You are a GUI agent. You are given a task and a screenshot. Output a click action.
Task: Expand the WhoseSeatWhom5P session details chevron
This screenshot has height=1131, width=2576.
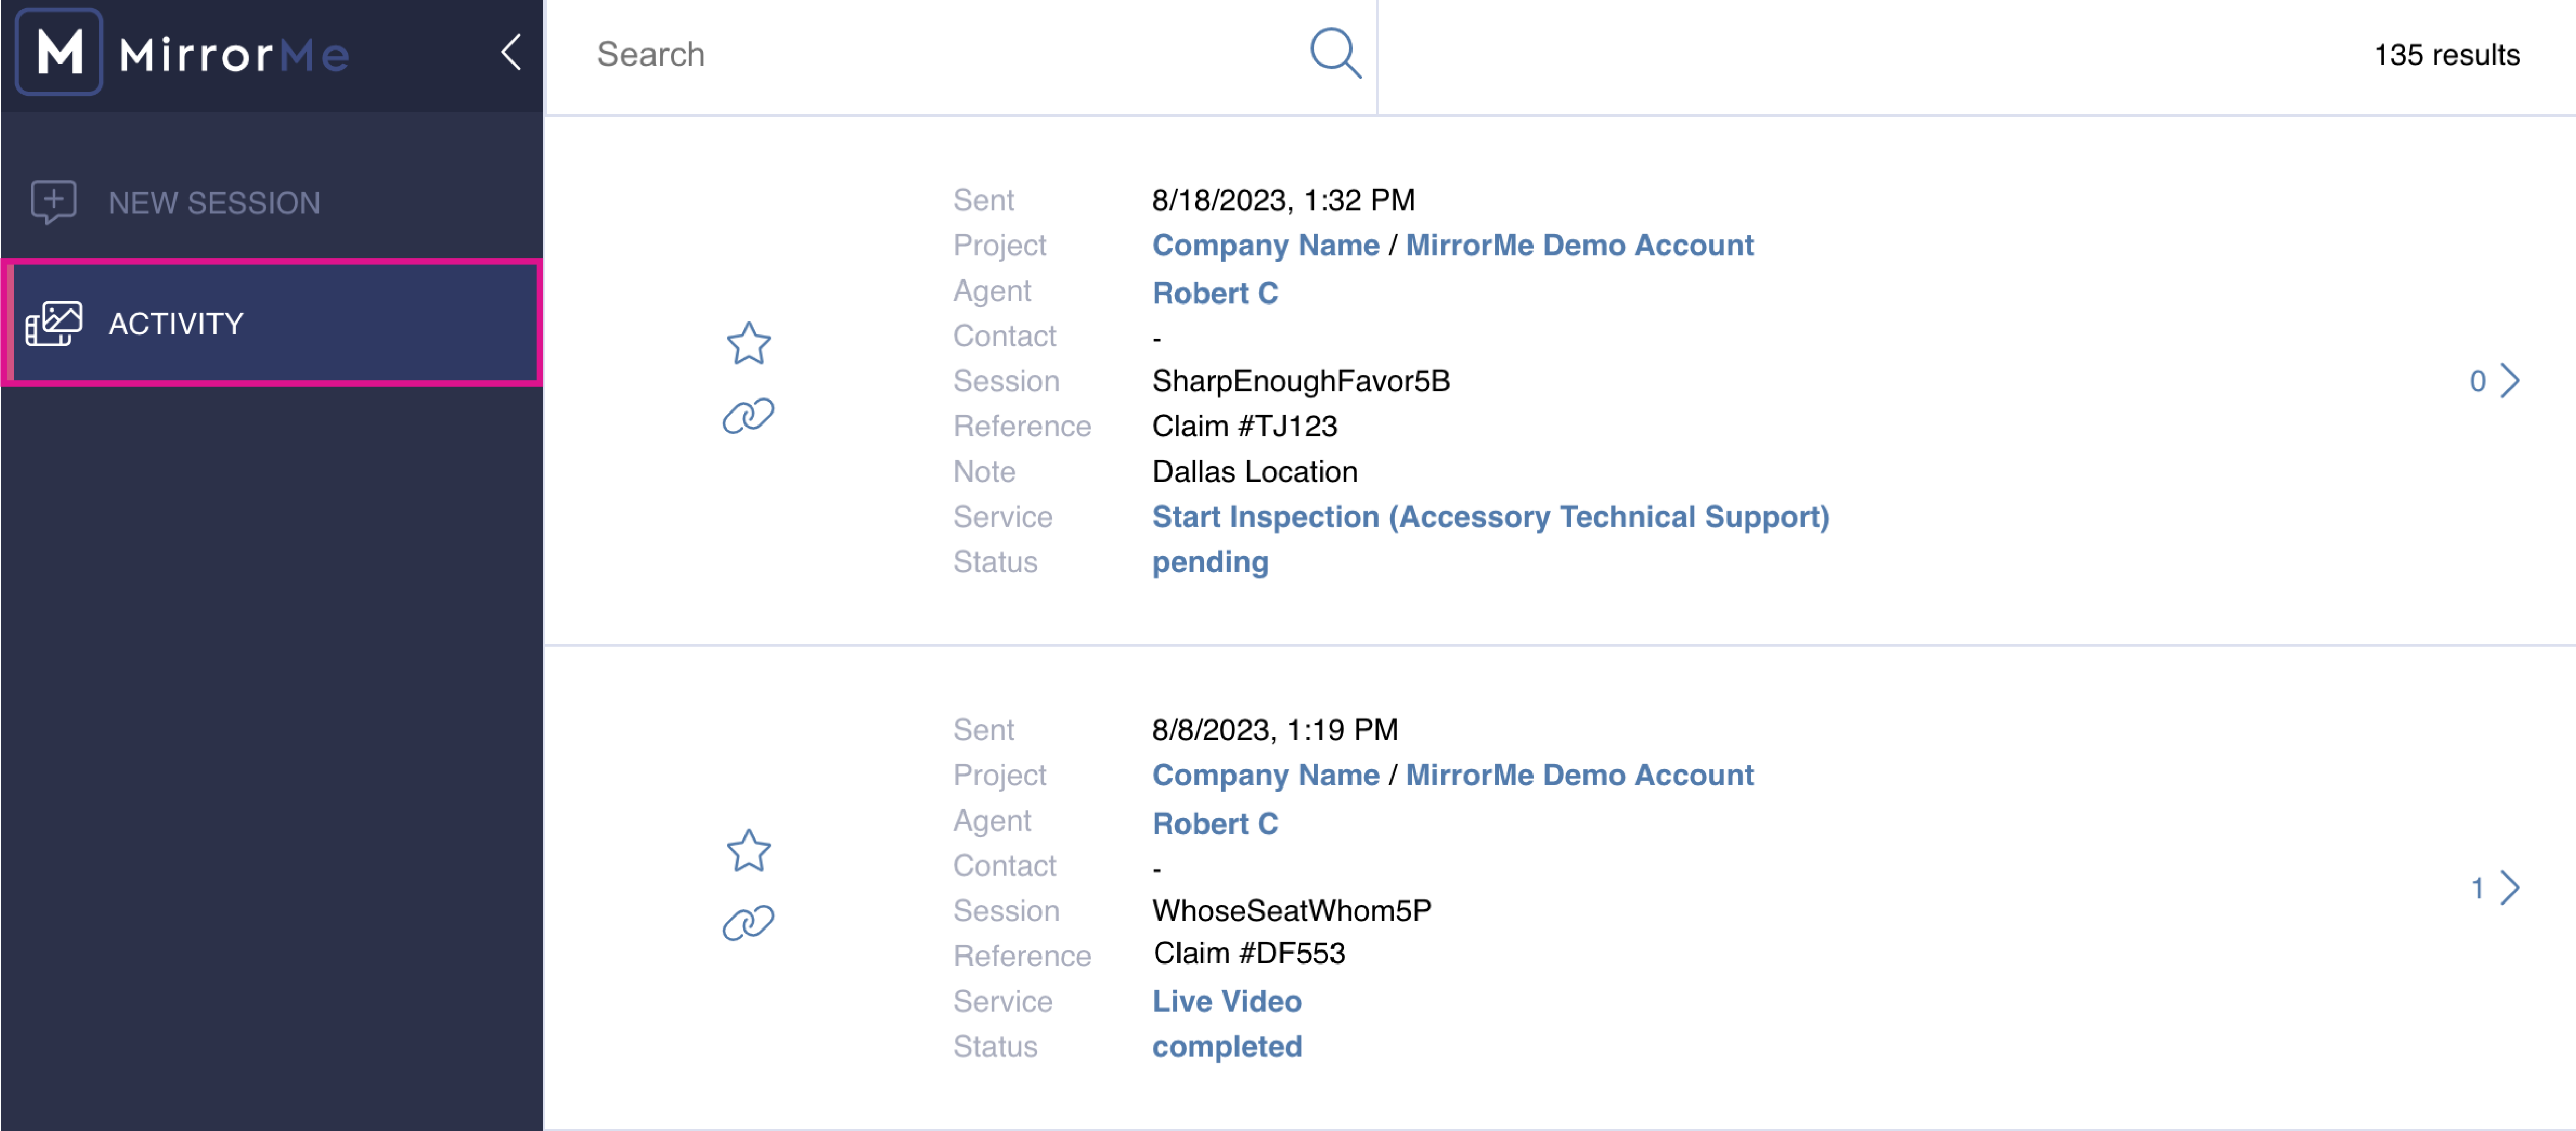click(x=2510, y=888)
